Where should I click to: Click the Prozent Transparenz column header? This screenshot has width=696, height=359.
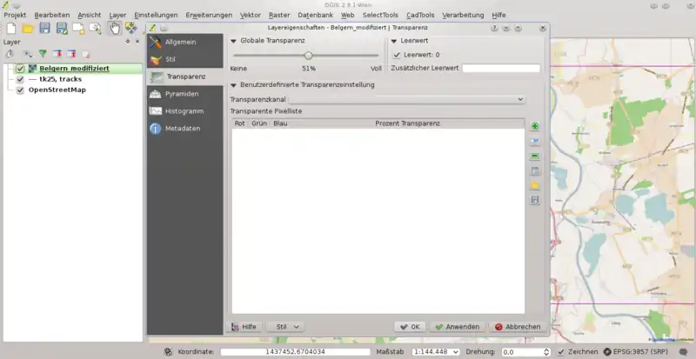(407, 123)
